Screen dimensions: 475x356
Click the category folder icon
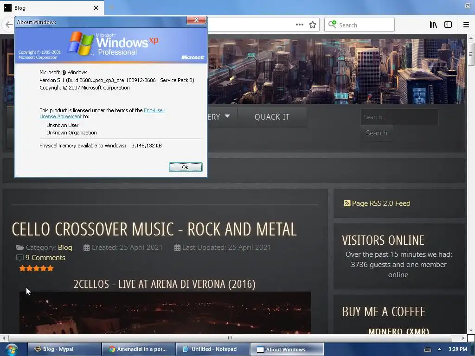(x=20, y=248)
